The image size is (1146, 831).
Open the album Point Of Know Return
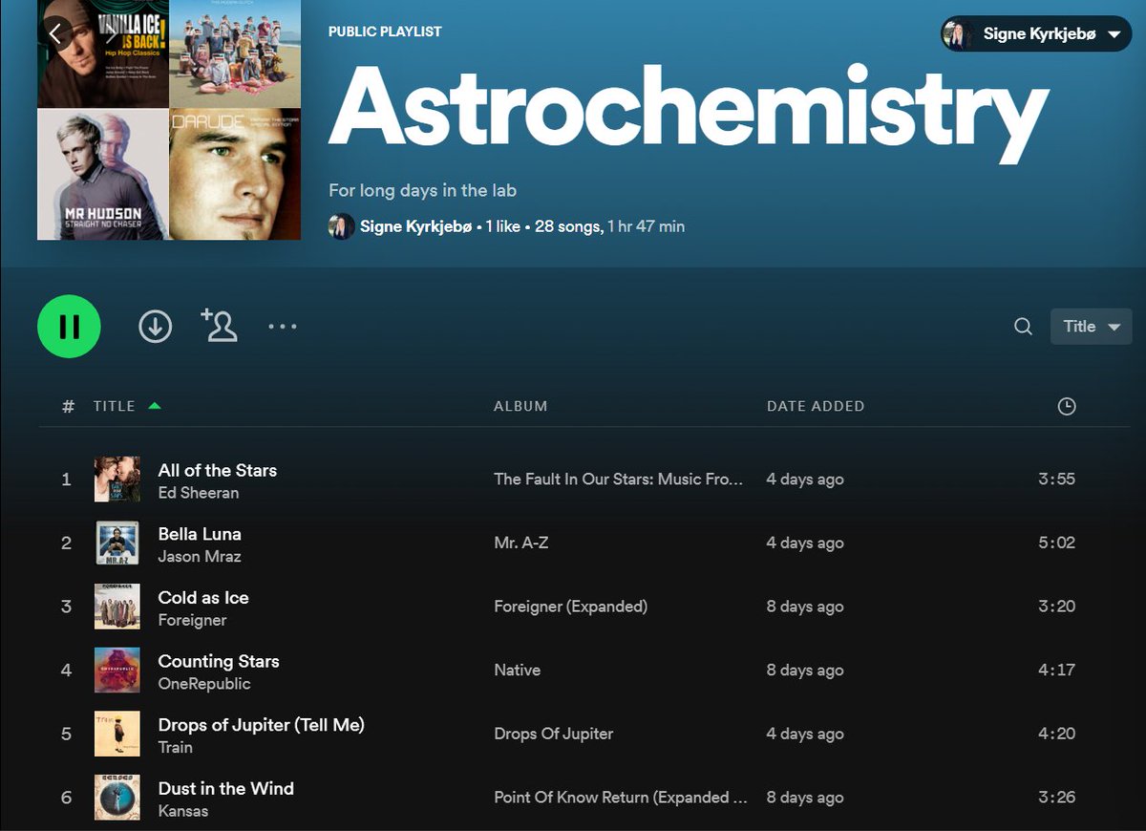click(x=621, y=798)
